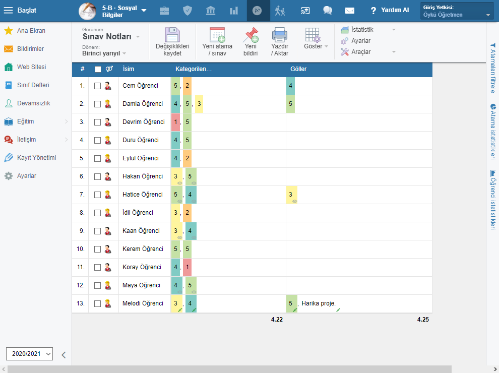Open the institution building icon
The image size is (499, 373).
211,11
